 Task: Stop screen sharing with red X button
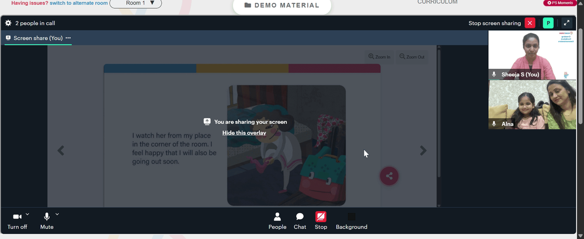click(x=530, y=23)
